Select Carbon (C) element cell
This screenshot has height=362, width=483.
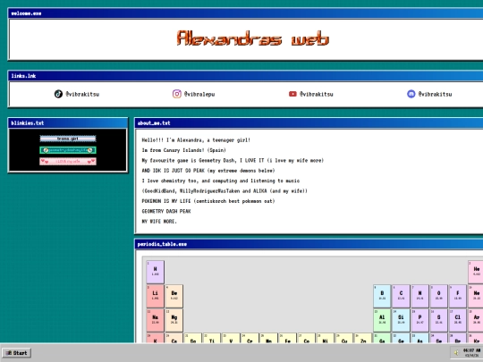click(401, 296)
